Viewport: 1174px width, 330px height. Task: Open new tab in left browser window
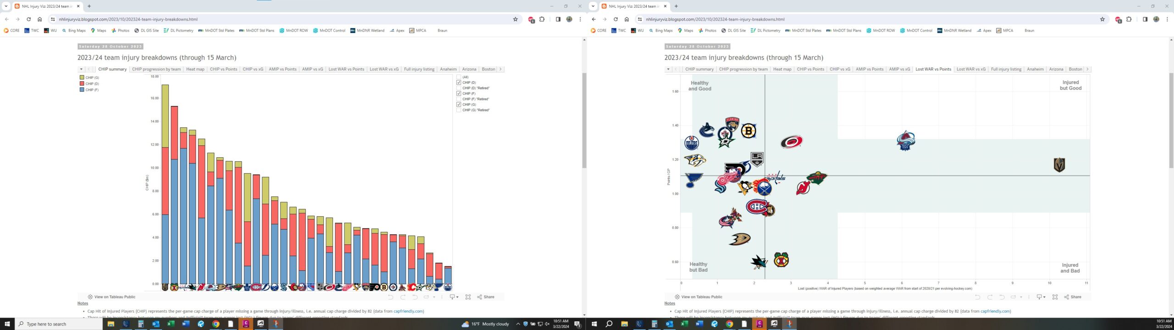click(89, 6)
